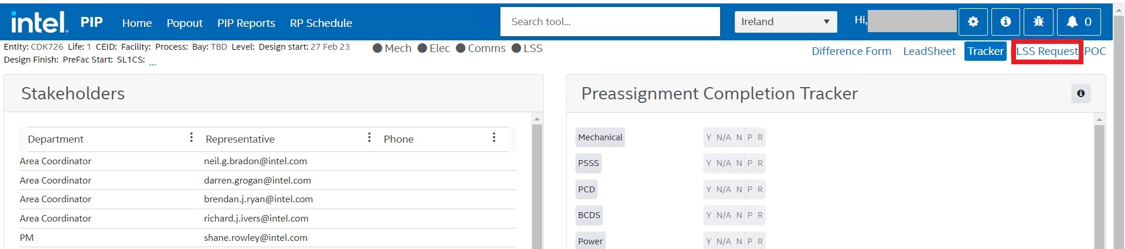Click the Search tool input field
Screen dimensions: 1125x249
tap(609, 22)
